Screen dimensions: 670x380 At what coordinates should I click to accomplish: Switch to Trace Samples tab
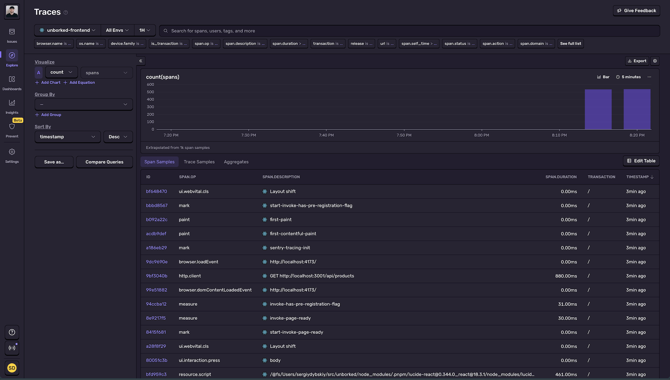(199, 162)
